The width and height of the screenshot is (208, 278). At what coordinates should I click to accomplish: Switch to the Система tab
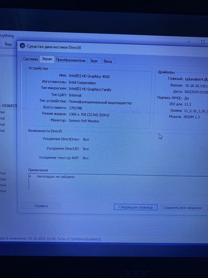(x=31, y=59)
